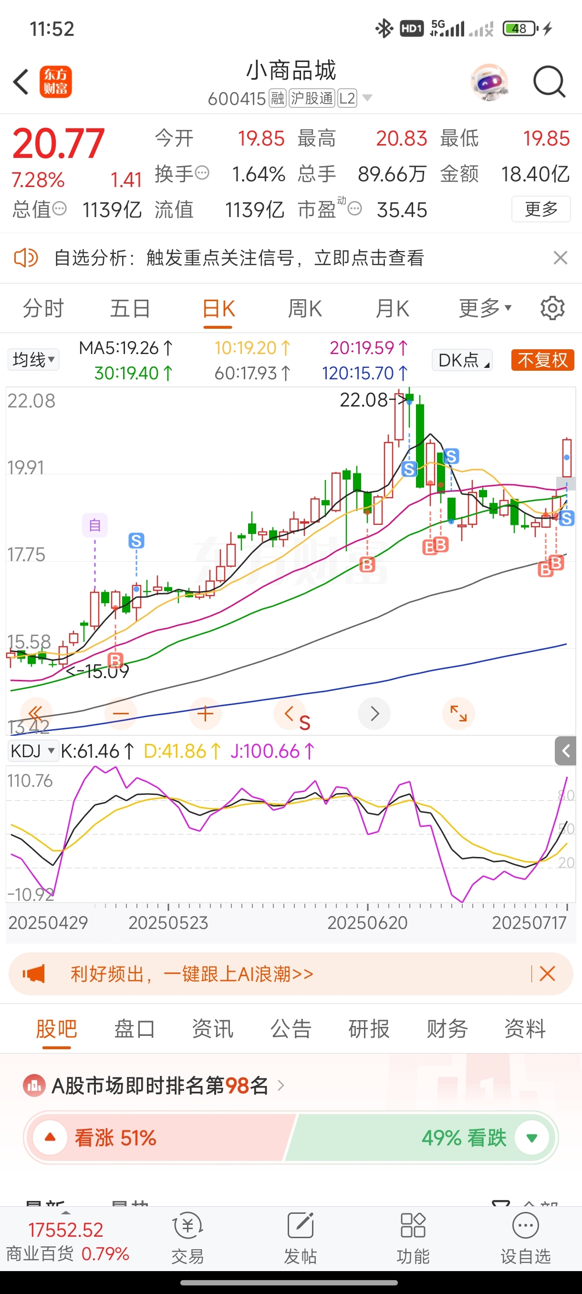Image resolution: width=582 pixels, height=1294 pixels.
Task: Open the L2 level tag
Action: point(347,98)
